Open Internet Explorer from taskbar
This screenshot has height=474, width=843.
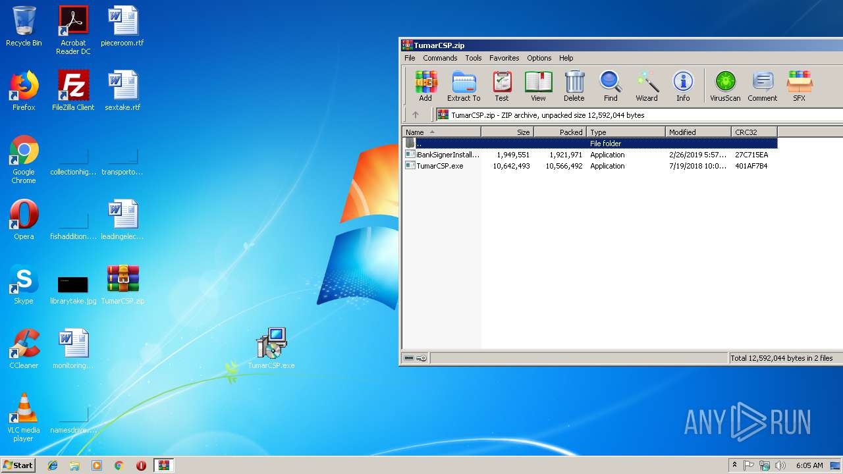(x=53, y=465)
